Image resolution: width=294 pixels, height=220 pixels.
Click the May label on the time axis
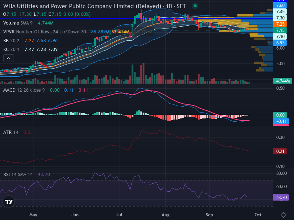[x=33, y=215]
